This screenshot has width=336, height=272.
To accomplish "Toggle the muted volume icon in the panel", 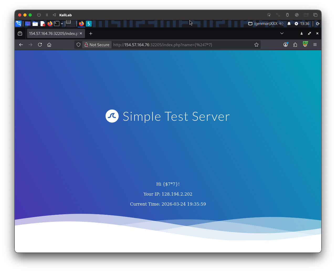I will click(281, 24).
